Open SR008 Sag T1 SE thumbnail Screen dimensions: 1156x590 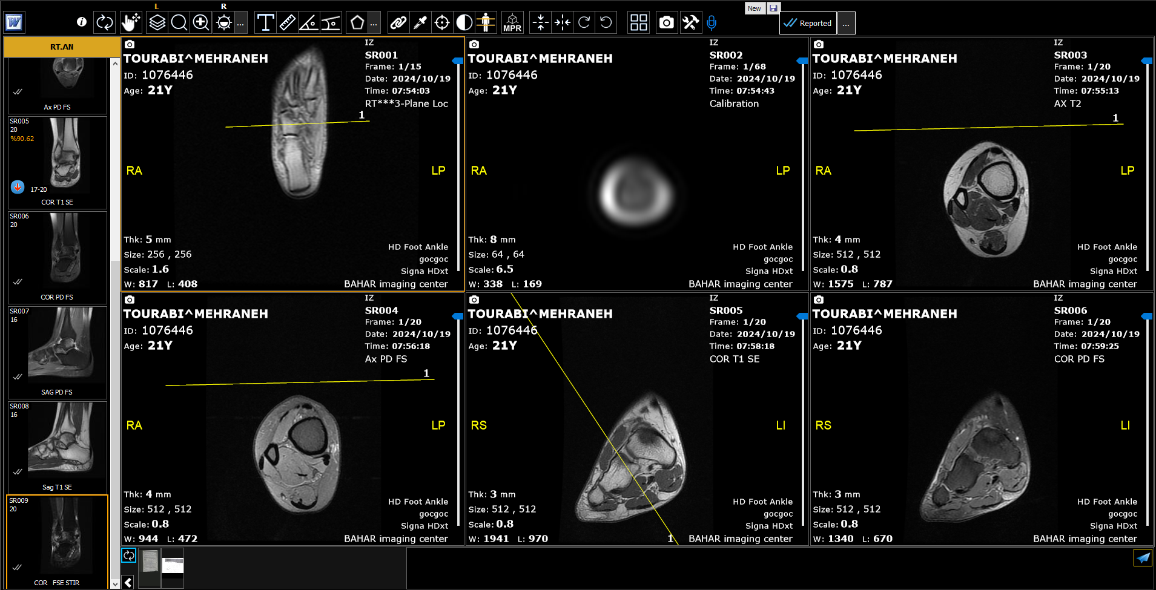(58, 447)
